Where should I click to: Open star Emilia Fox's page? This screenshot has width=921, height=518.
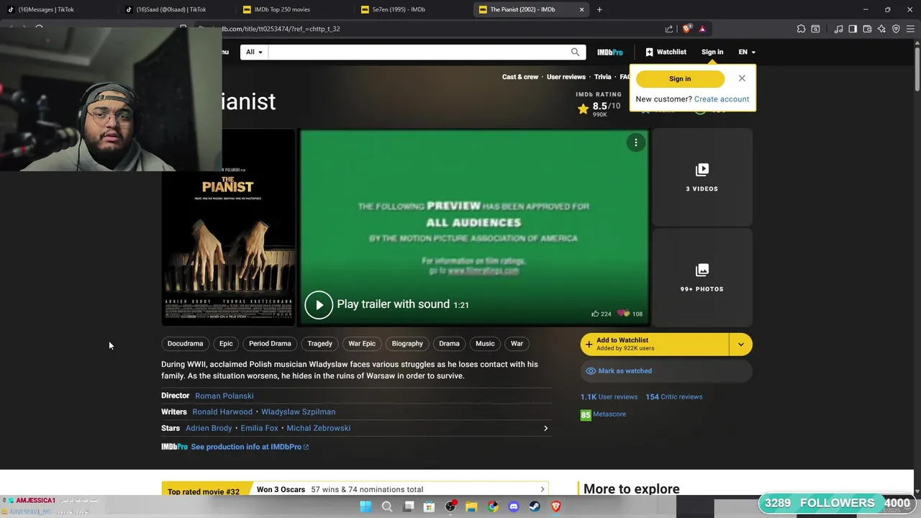pos(259,428)
